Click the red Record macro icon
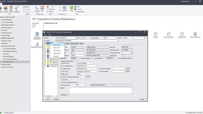 click(48, 7)
